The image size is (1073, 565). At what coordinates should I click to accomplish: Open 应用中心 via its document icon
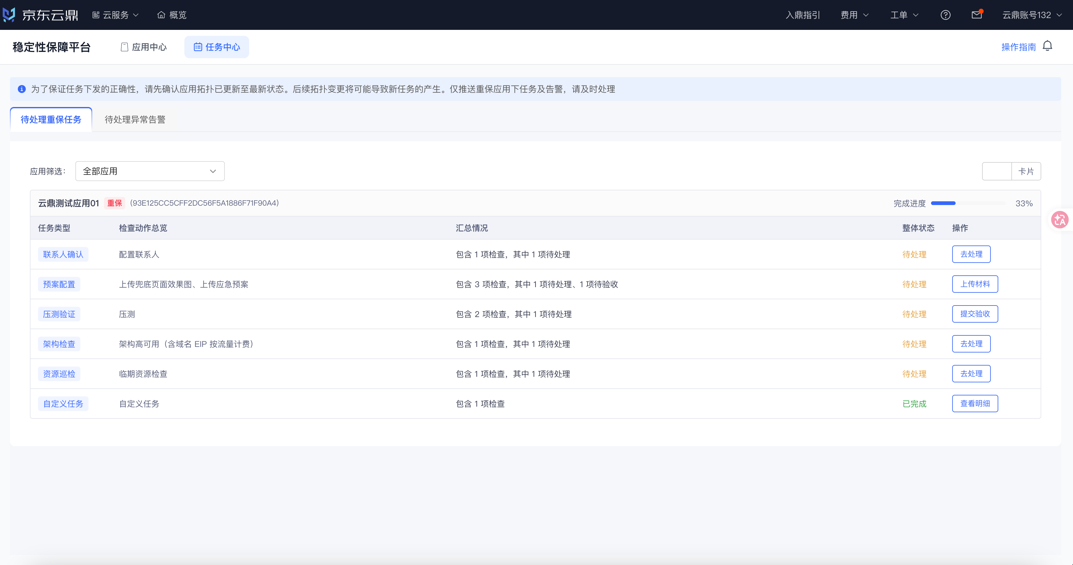(x=124, y=47)
